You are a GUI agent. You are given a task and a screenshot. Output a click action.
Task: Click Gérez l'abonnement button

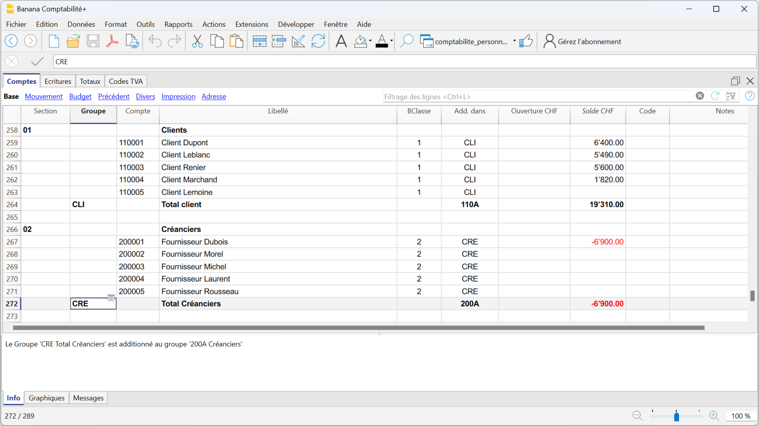[x=582, y=42]
